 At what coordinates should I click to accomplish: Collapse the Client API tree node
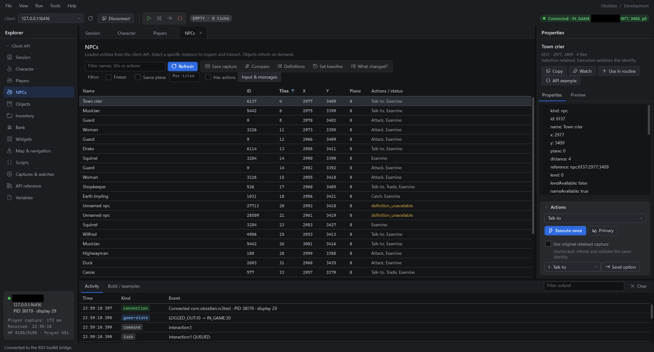pyautogui.click(x=8, y=46)
